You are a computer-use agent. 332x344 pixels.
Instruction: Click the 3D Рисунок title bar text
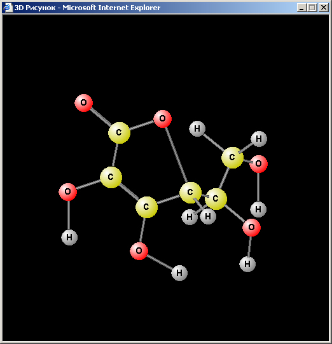click(x=87, y=8)
